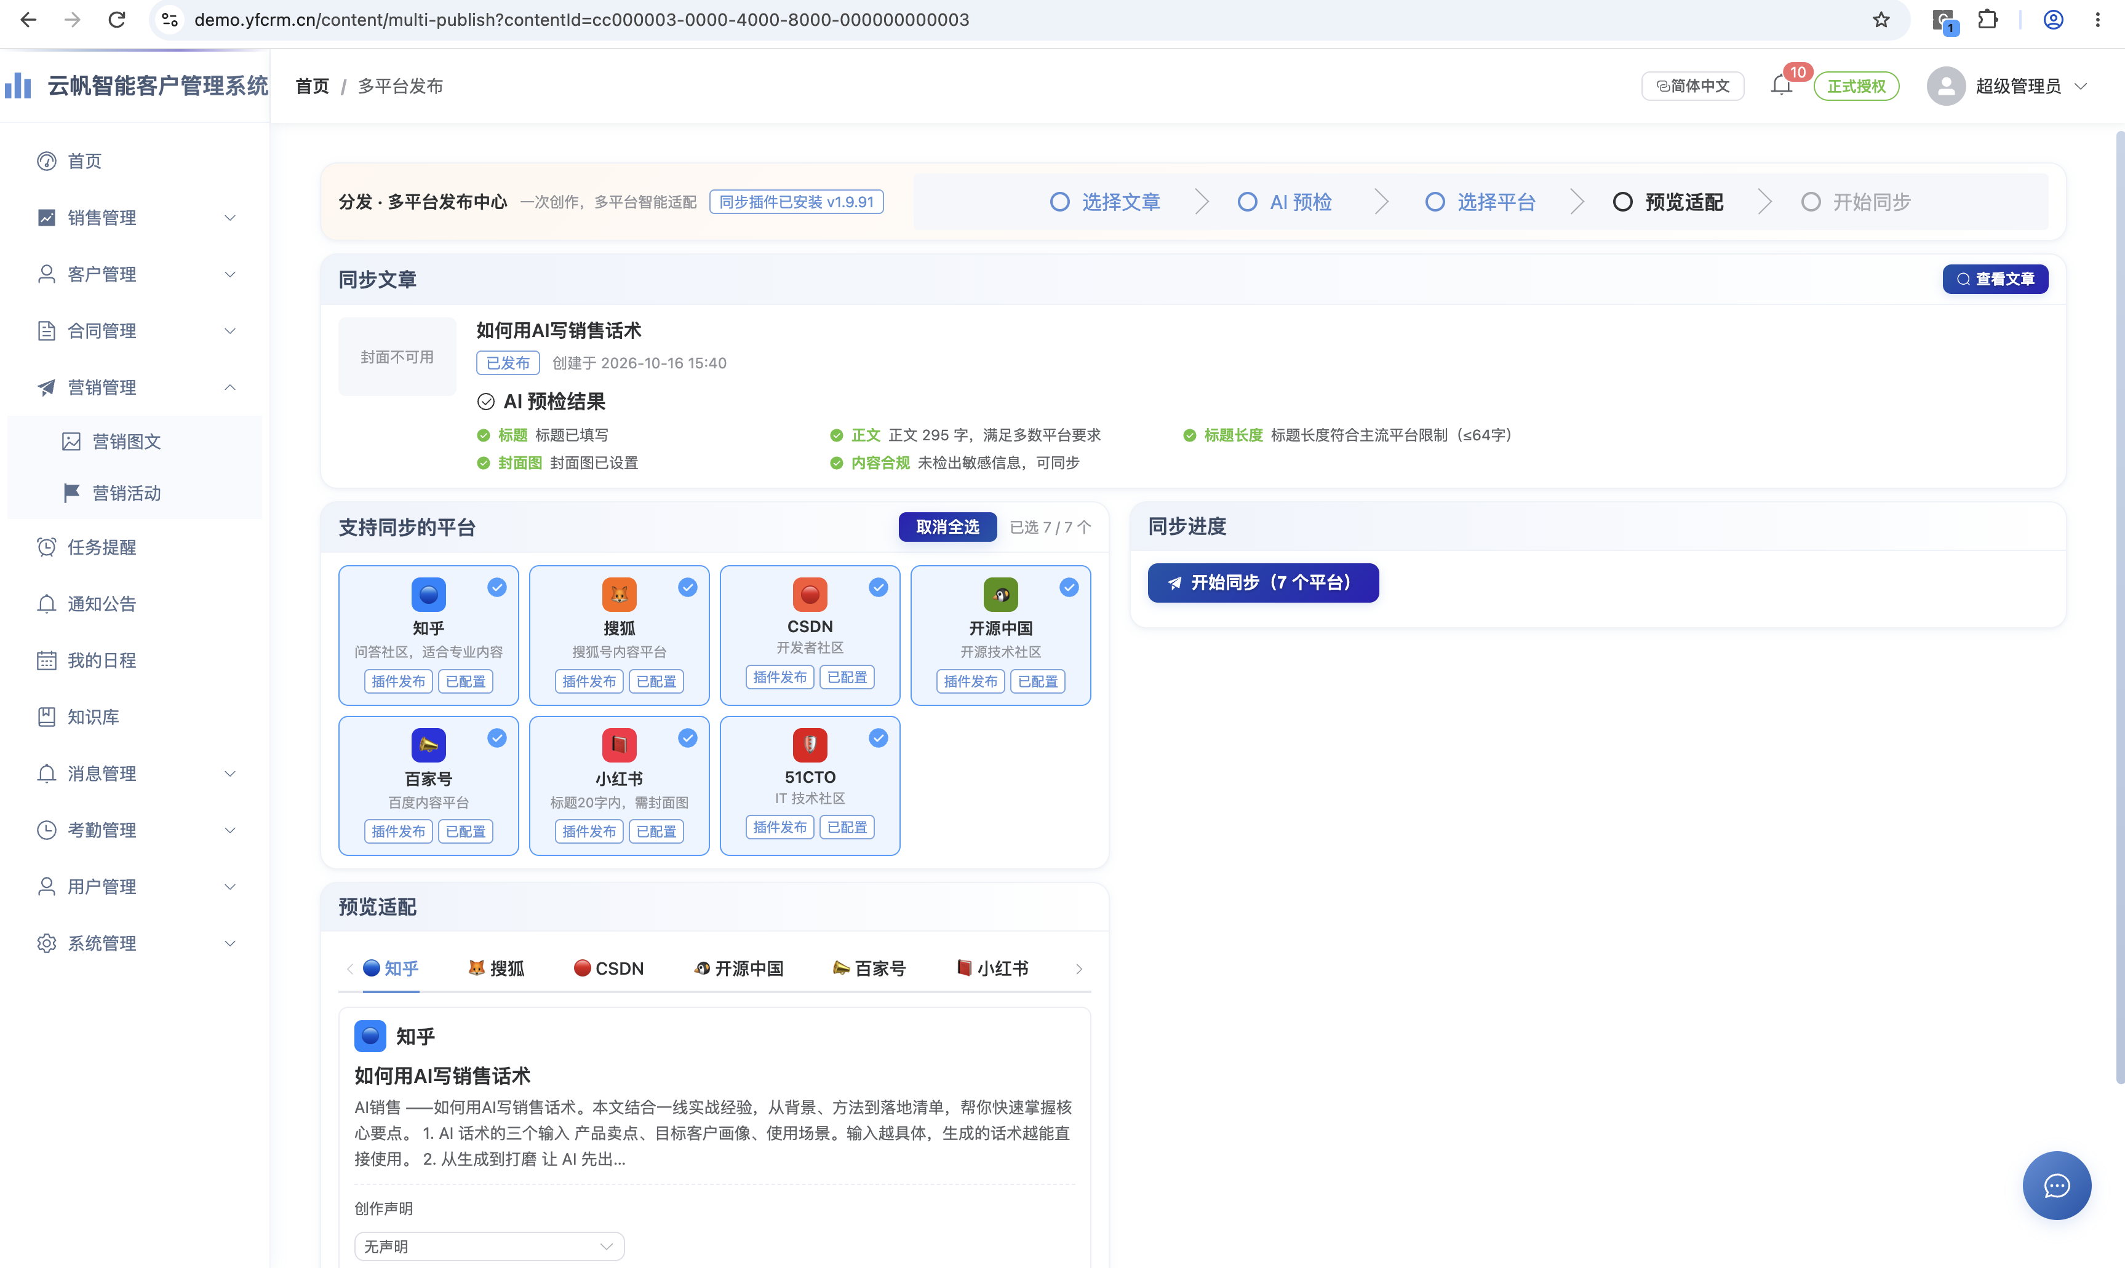Click the Zhihu platform logo icon in card

click(x=428, y=594)
